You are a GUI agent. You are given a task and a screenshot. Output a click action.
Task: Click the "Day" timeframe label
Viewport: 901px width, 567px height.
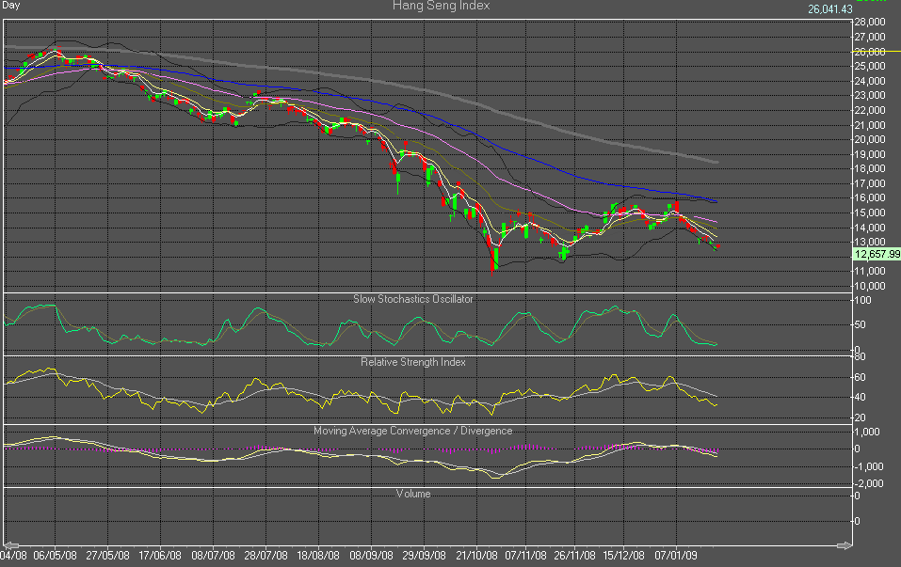coord(11,5)
